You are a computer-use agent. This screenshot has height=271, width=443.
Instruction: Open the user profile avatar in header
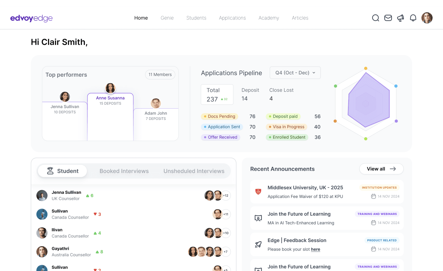[x=427, y=18]
